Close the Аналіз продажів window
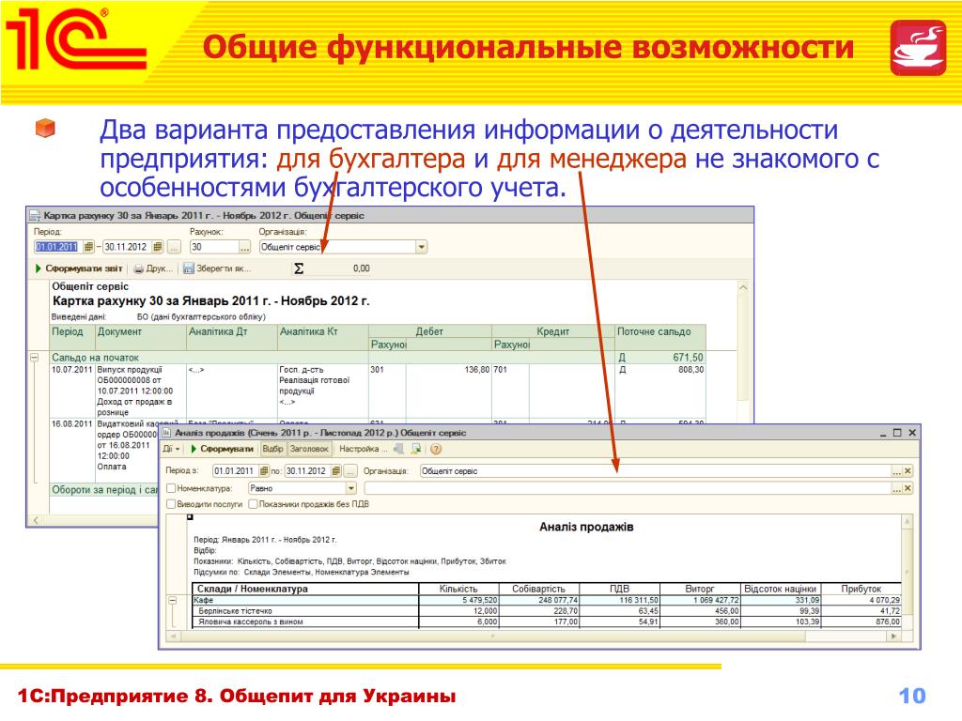The image size is (962, 721). click(x=912, y=432)
